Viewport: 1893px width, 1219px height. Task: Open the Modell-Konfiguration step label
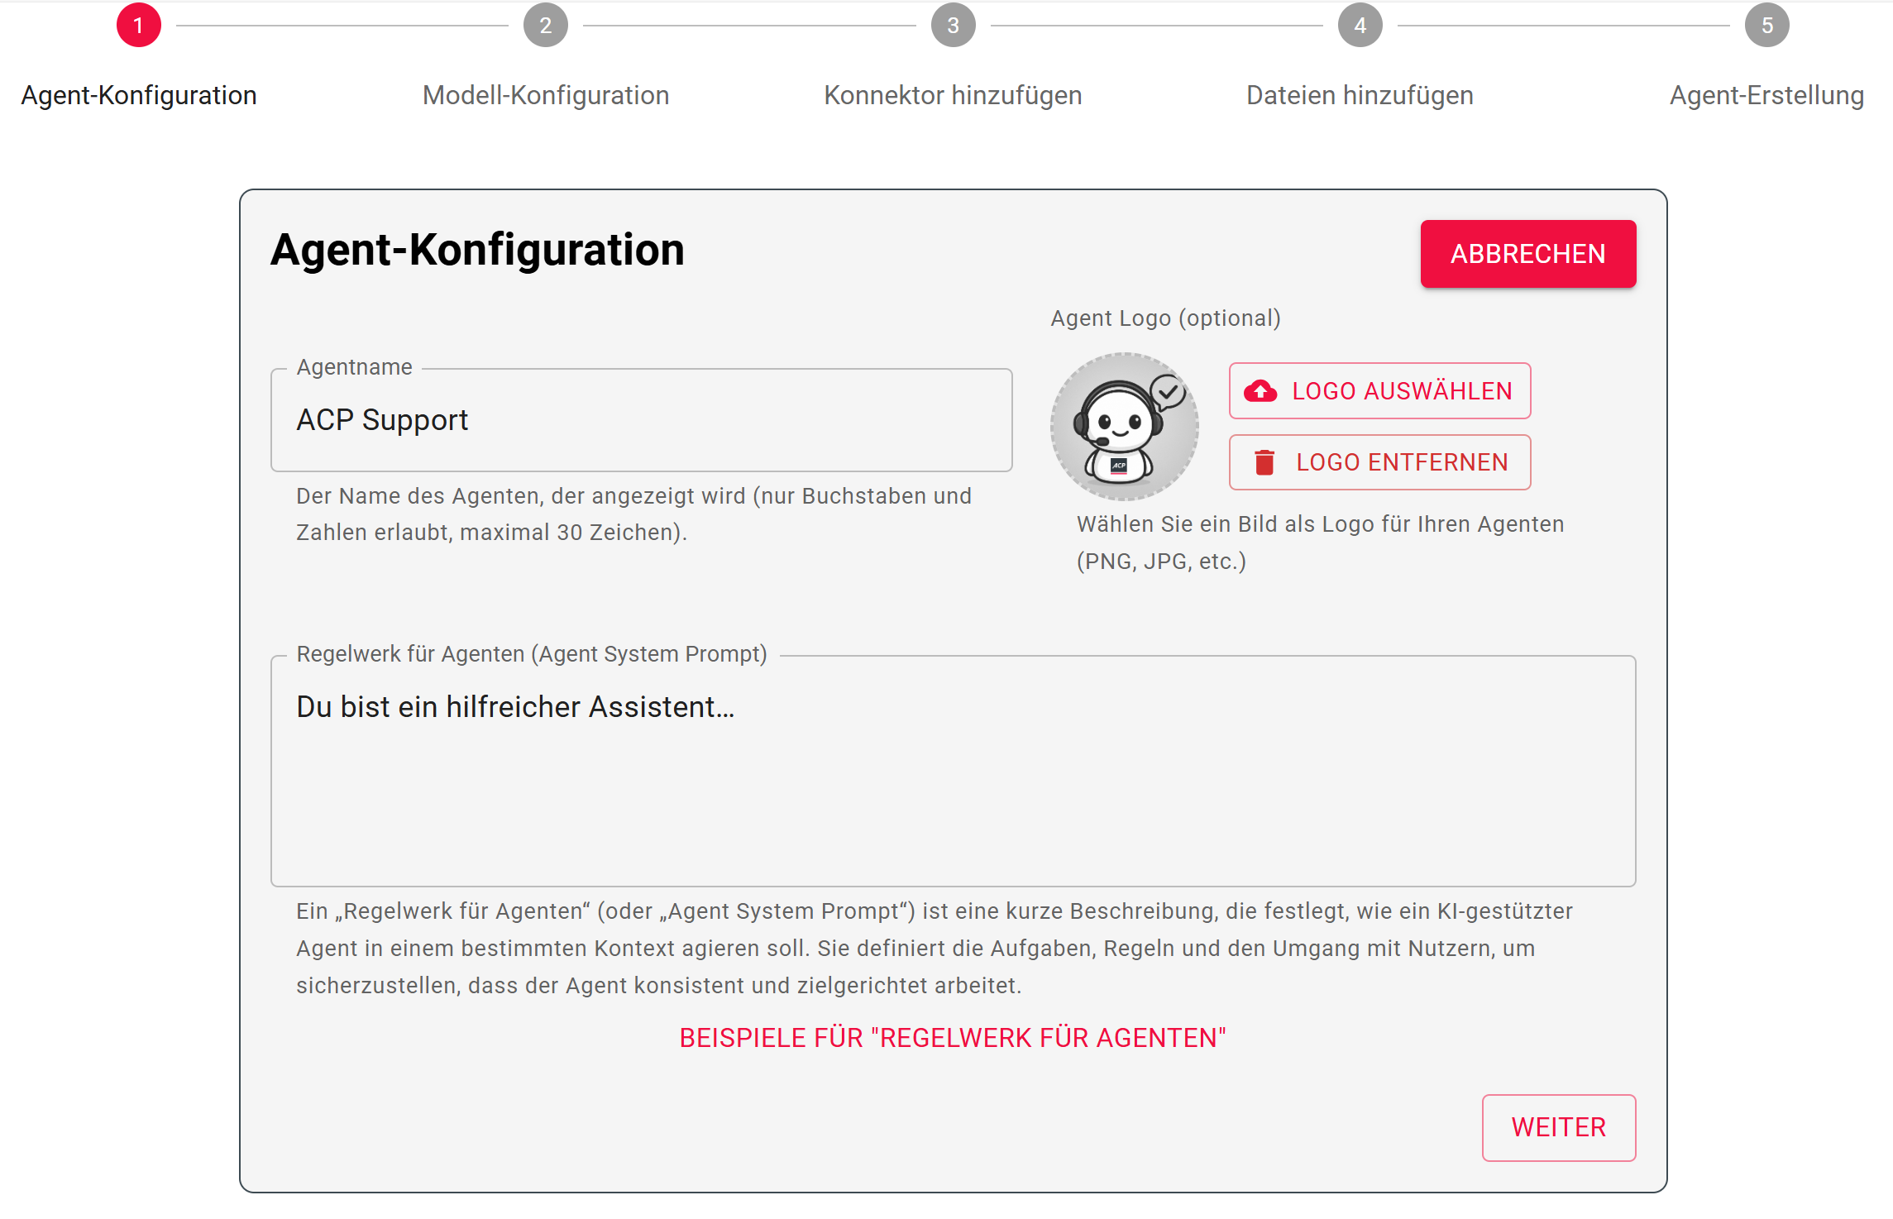(x=545, y=95)
